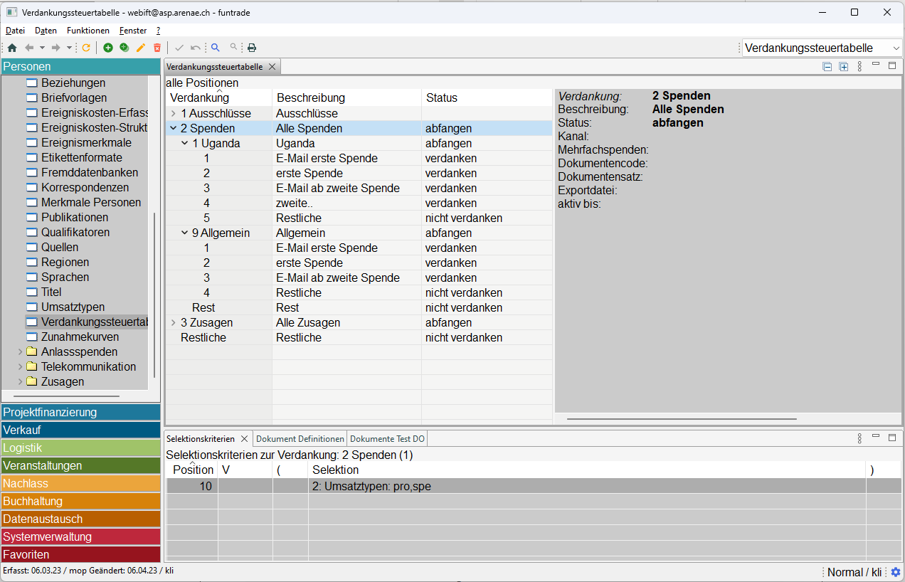Select Briefvorlagen in the navigation tree
Viewport: 905px width, 582px height.
74,98
